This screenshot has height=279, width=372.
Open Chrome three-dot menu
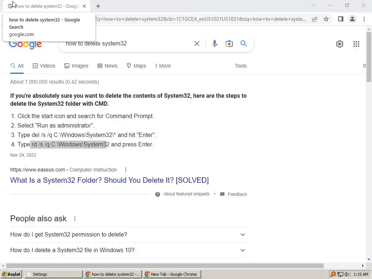click(364, 19)
